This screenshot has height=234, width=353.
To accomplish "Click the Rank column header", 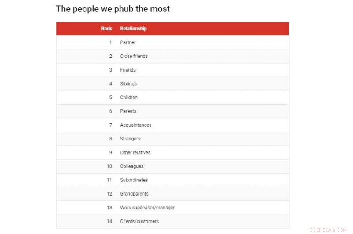I will click(x=106, y=29).
